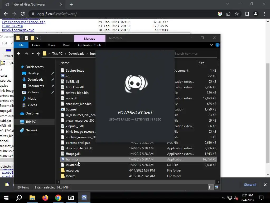This screenshot has width=270, height=203.
Task: Open EricAndreExperience.zip link in Chrome
Action: coord(24,22)
